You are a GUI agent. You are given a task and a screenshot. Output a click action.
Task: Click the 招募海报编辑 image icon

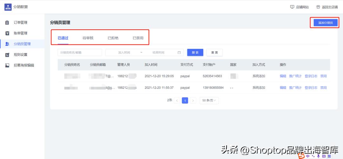[7, 65]
